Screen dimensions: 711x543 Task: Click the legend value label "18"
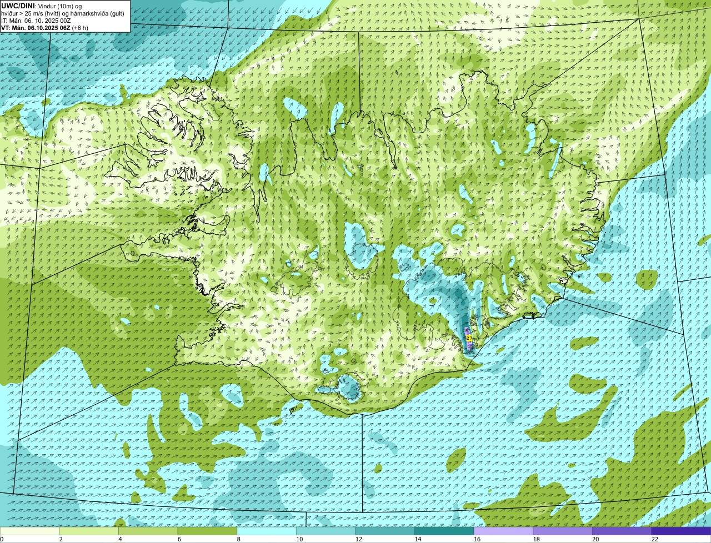coord(537,539)
